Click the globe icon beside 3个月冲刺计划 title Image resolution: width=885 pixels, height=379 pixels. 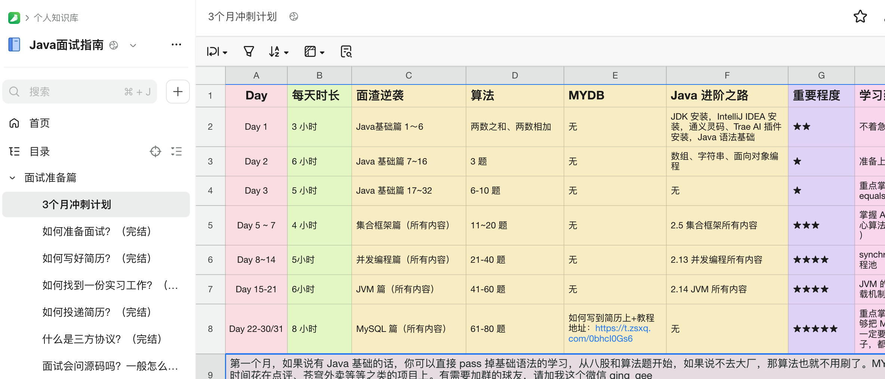click(294, 16)
